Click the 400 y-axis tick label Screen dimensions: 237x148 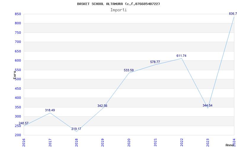point(18,98)
